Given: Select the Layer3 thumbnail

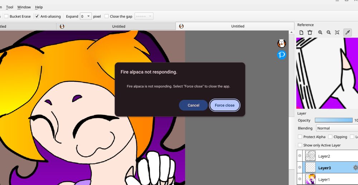Looking at the screenshot, I should pos(310,167).
